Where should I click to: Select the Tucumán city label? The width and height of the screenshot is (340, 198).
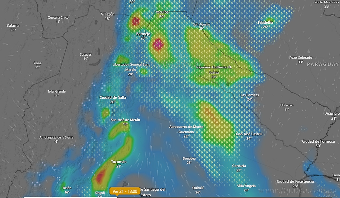point(119,162)
